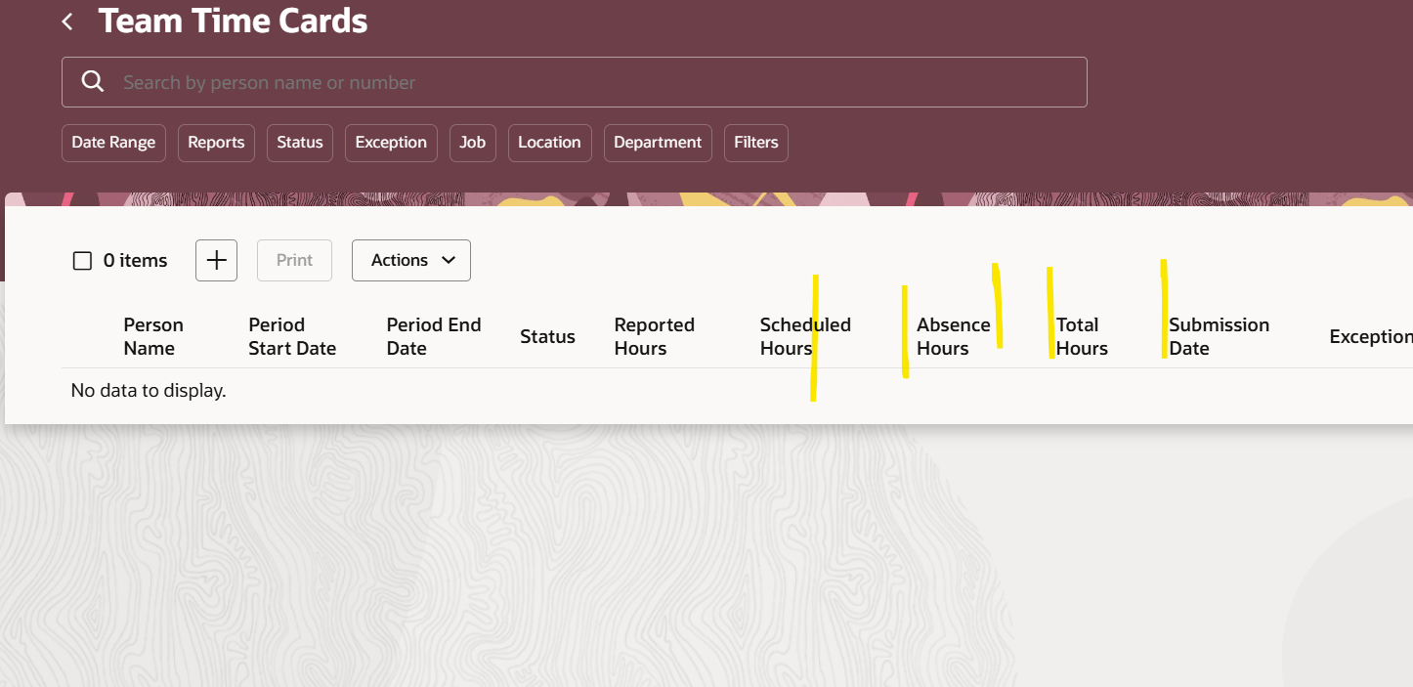Click the Absence Hours column header
This screenshot has height=687, width=1413.
pyautogui.click(x=953, y=336)
